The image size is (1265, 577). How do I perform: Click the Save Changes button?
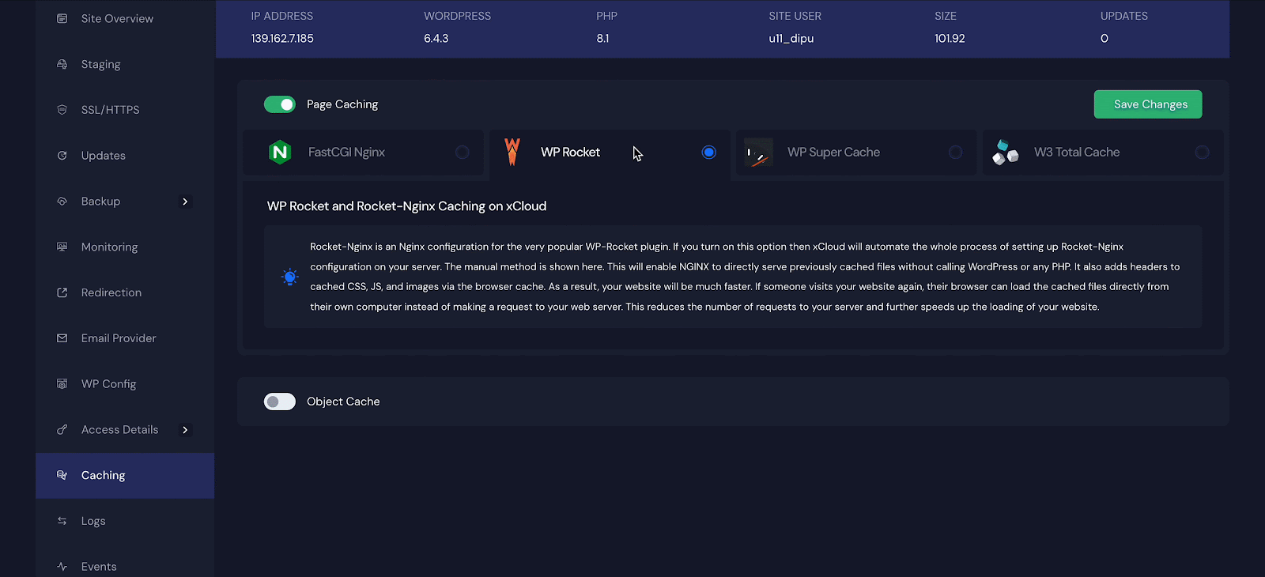(x=1148, y=104)
